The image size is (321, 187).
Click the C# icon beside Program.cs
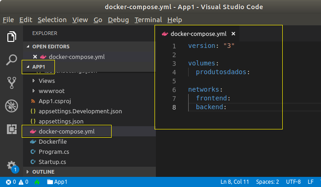33,152
